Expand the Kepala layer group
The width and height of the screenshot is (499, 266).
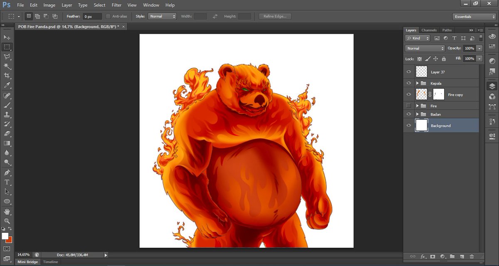point(417,83)
